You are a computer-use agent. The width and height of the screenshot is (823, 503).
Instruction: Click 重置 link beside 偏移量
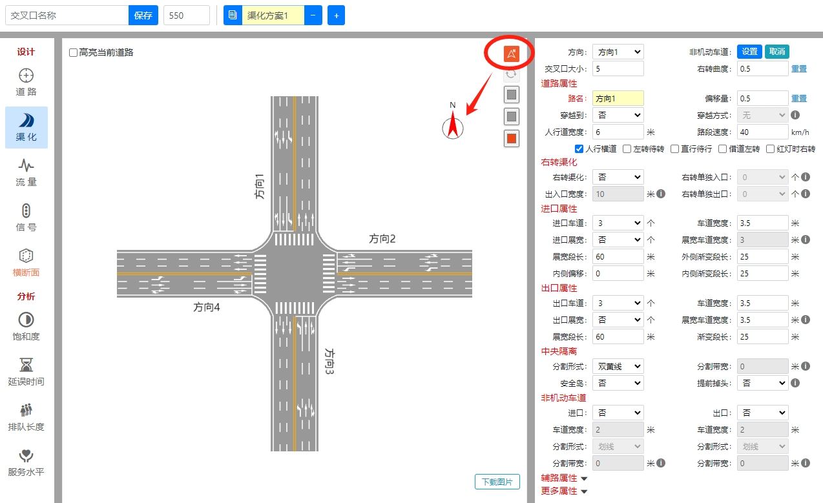pos(799,98)
